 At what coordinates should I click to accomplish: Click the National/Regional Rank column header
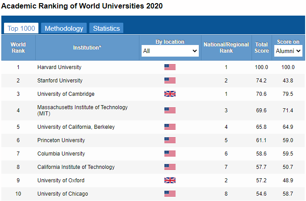click(226, 48)
